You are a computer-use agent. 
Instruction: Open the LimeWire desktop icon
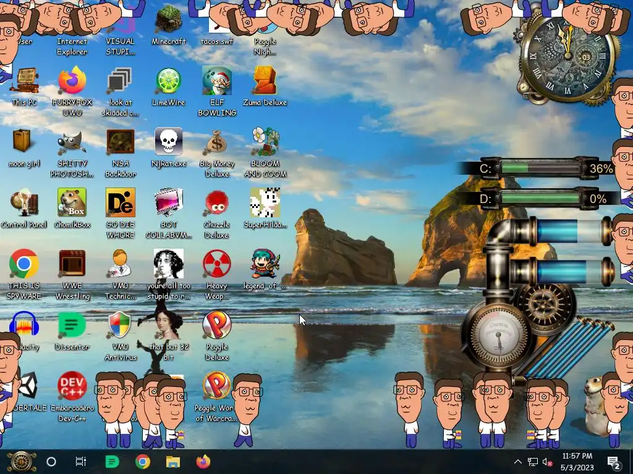pos(168,86)
